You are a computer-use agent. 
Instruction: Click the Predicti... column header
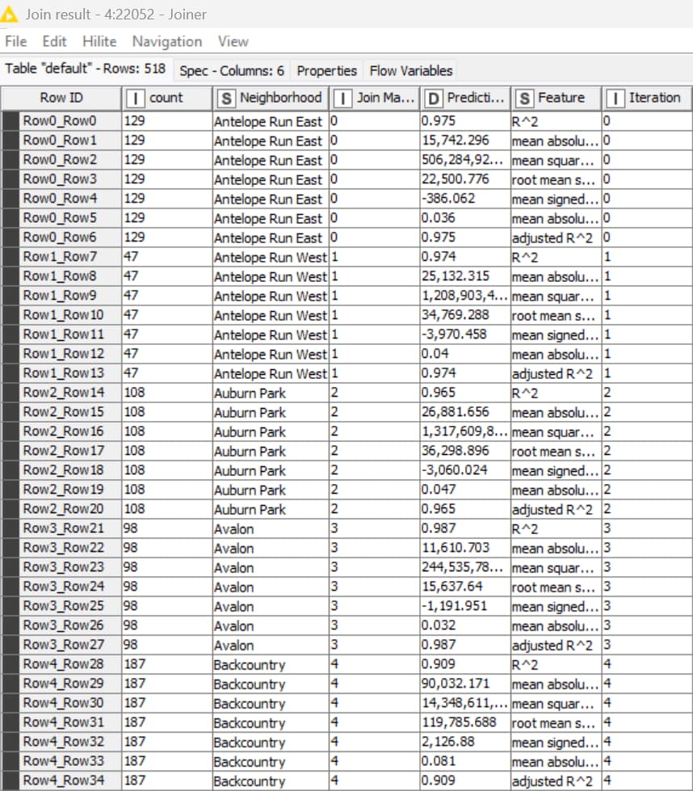465,98
